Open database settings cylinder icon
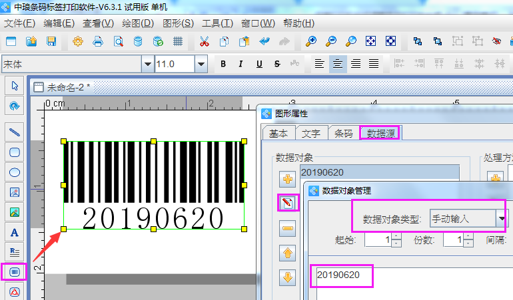The width and height of the screenshot is (513, 300). (x=138, y=41)
